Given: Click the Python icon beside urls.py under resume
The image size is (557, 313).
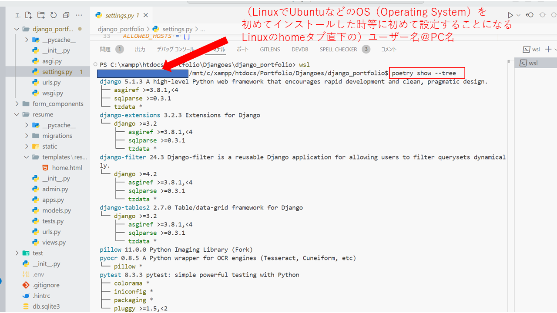Looking at the screenshot, I should click(x=36, y=232).
